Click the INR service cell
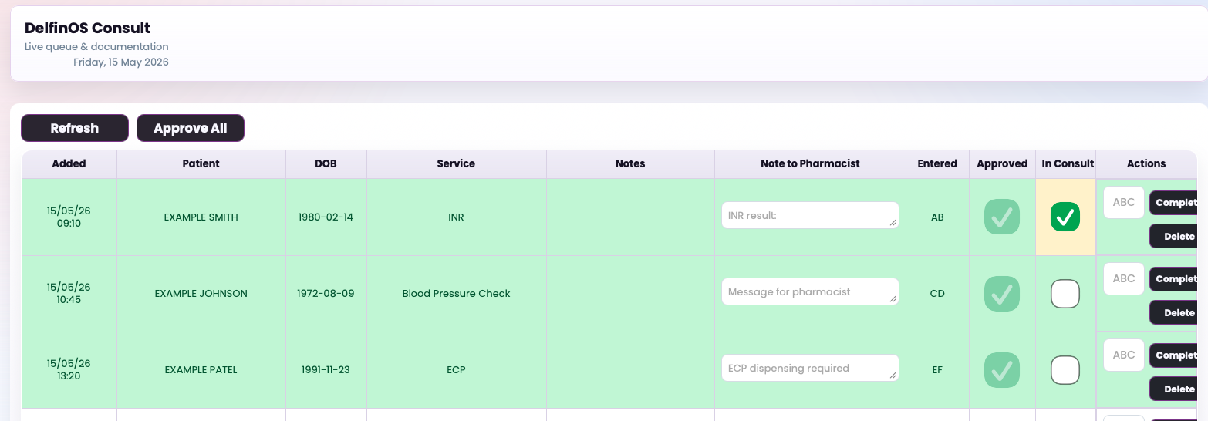This screenshot has height=421, width=1208. [x=456, y=217]
